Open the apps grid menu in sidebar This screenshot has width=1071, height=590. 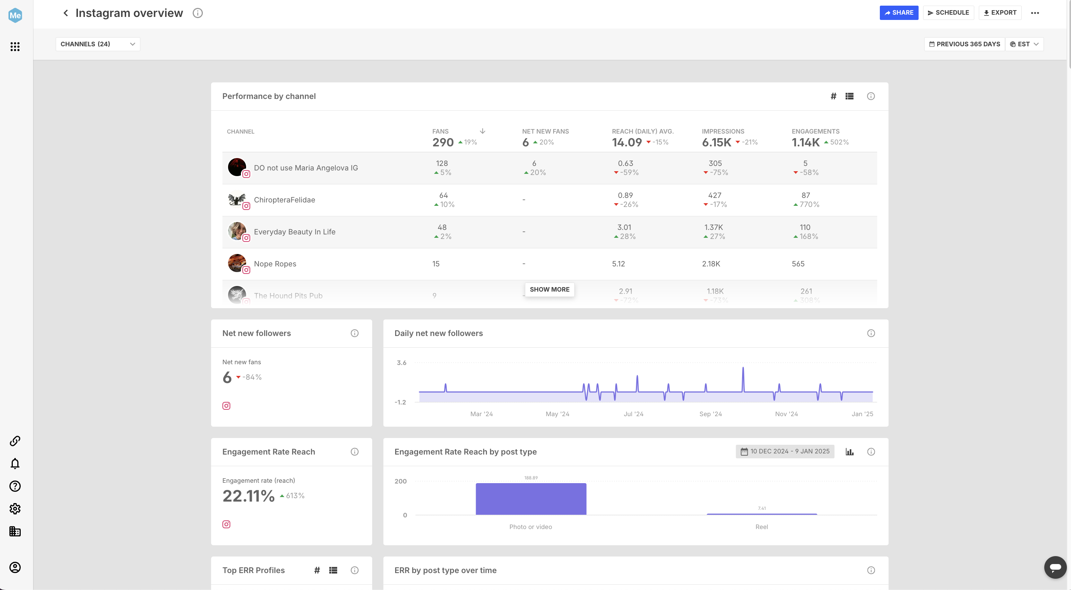[15, 47]
